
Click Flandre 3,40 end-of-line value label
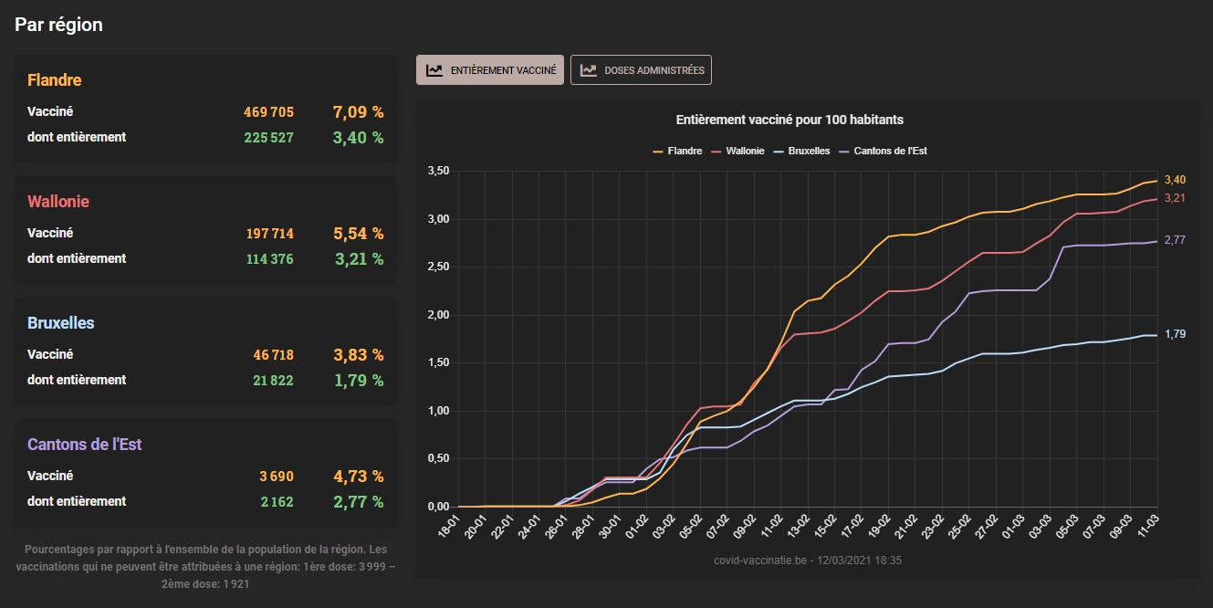click(1175, 180)
